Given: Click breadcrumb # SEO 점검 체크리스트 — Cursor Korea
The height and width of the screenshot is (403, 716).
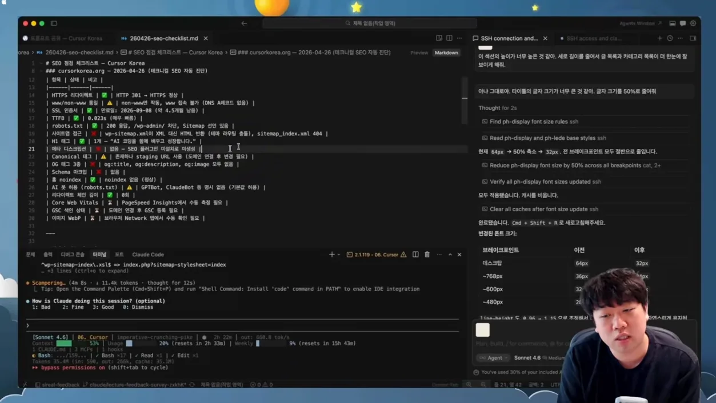Looking at the screenshot, I should (x=171, y=53).
